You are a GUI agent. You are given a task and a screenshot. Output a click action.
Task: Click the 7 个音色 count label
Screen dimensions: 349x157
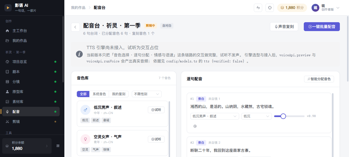point(165,78)
